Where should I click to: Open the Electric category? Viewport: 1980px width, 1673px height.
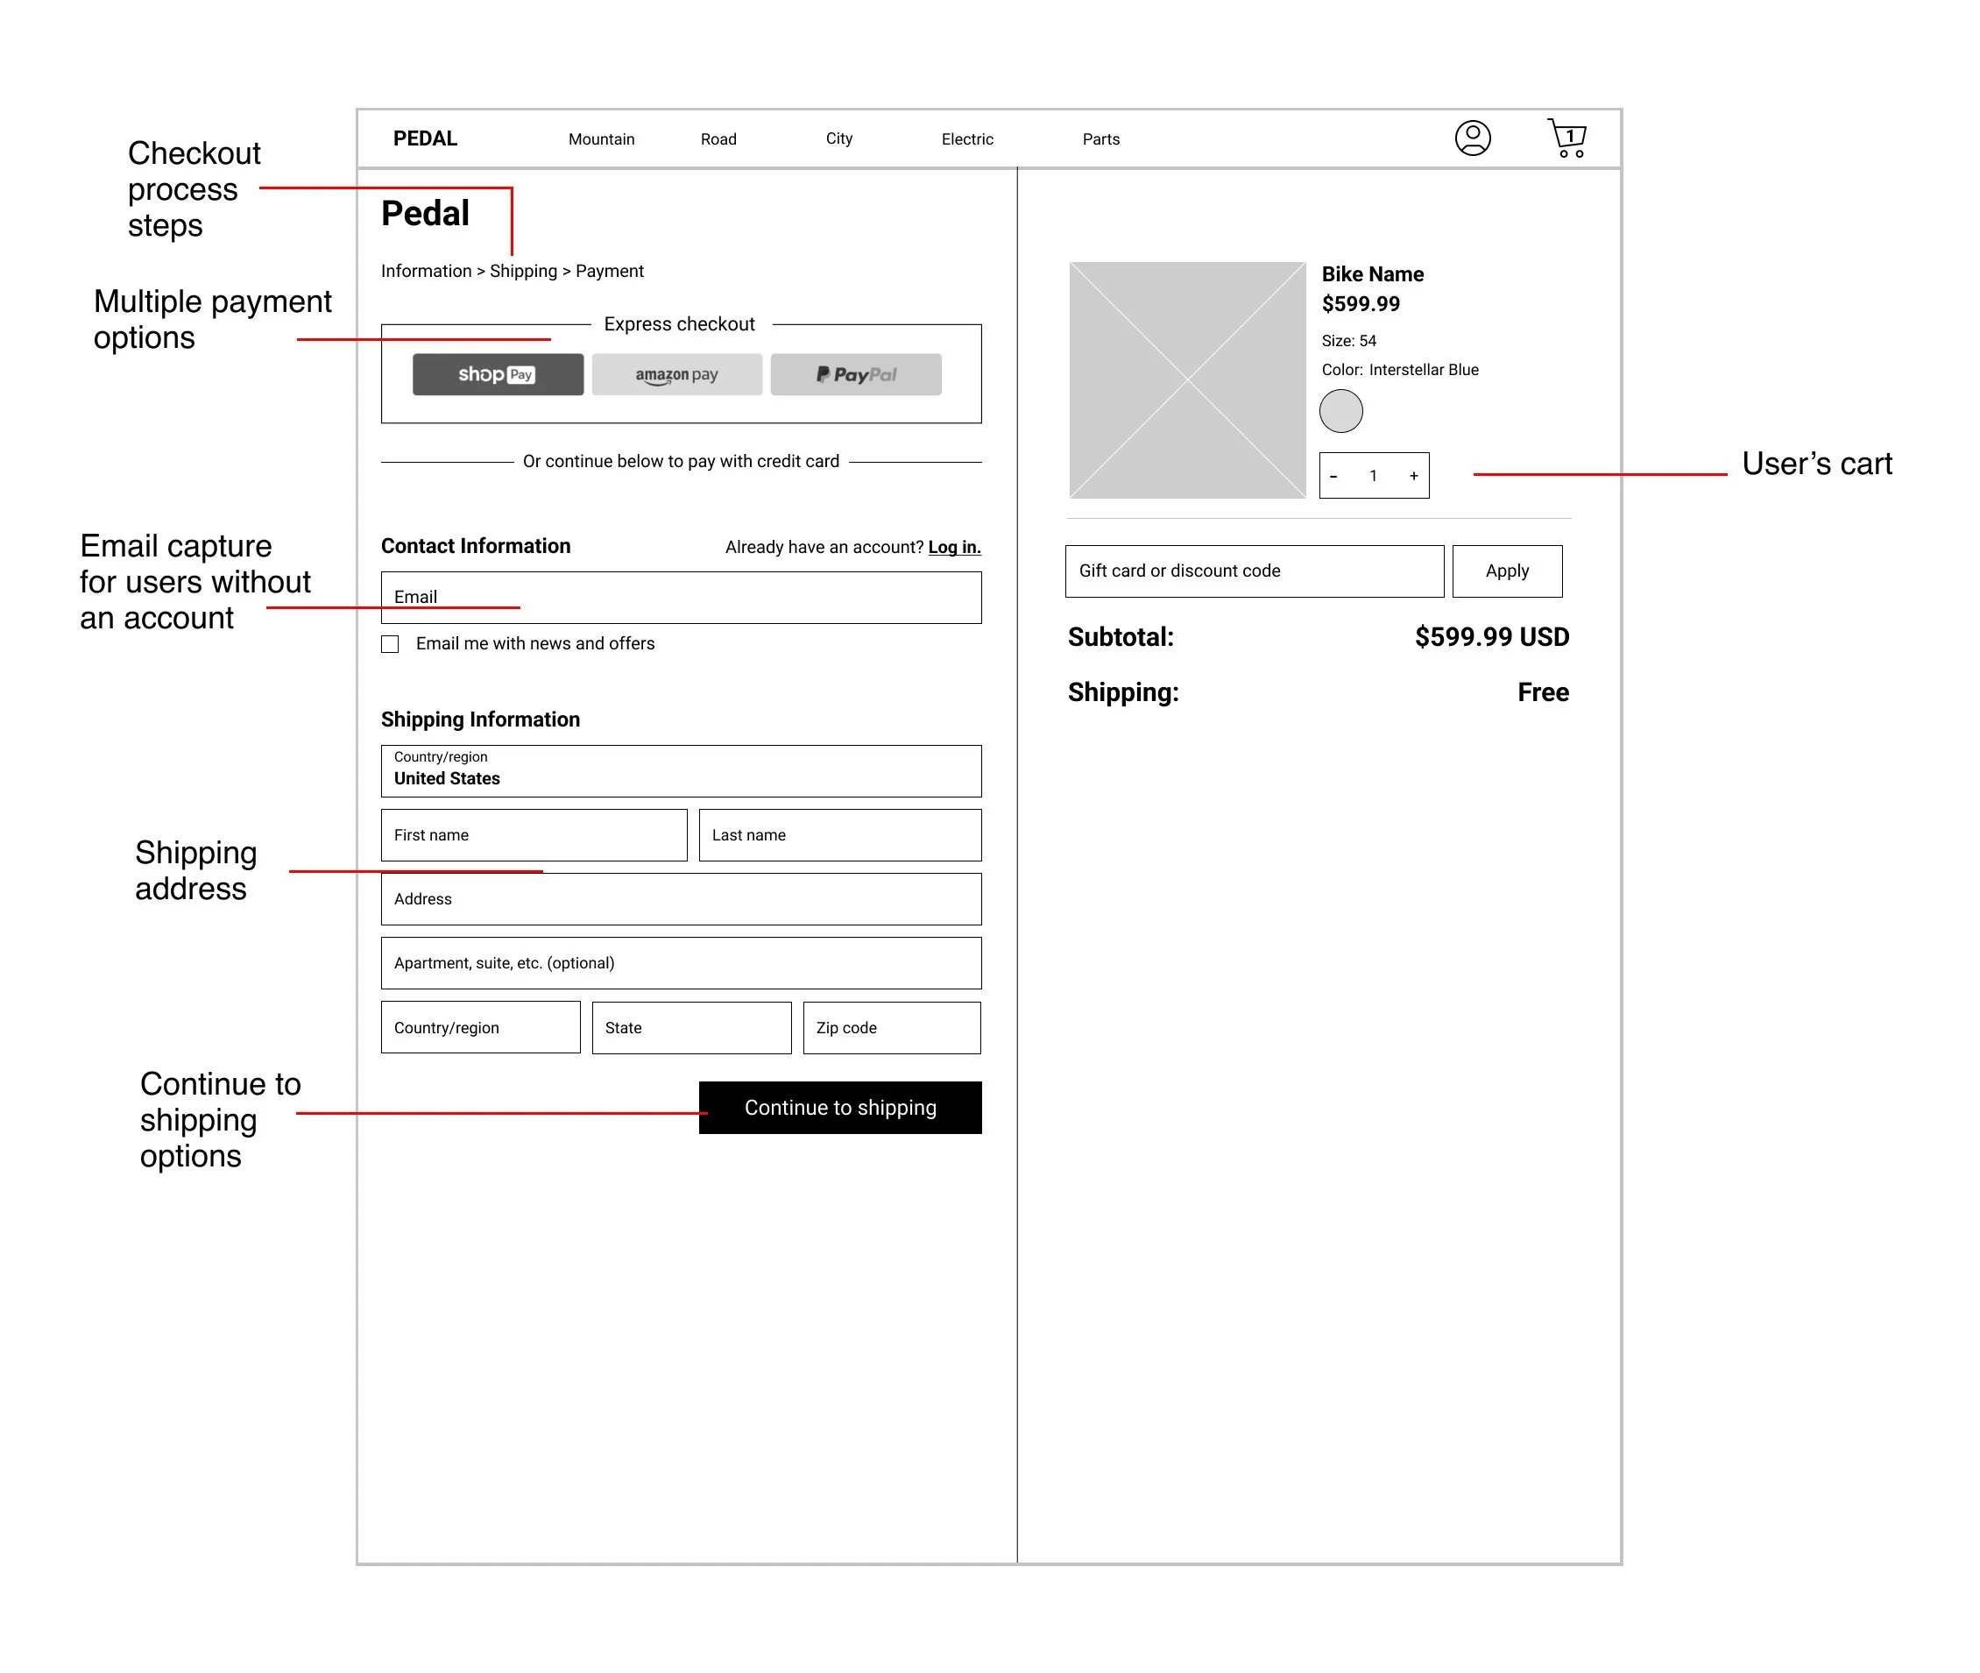(x=966, y=139)
